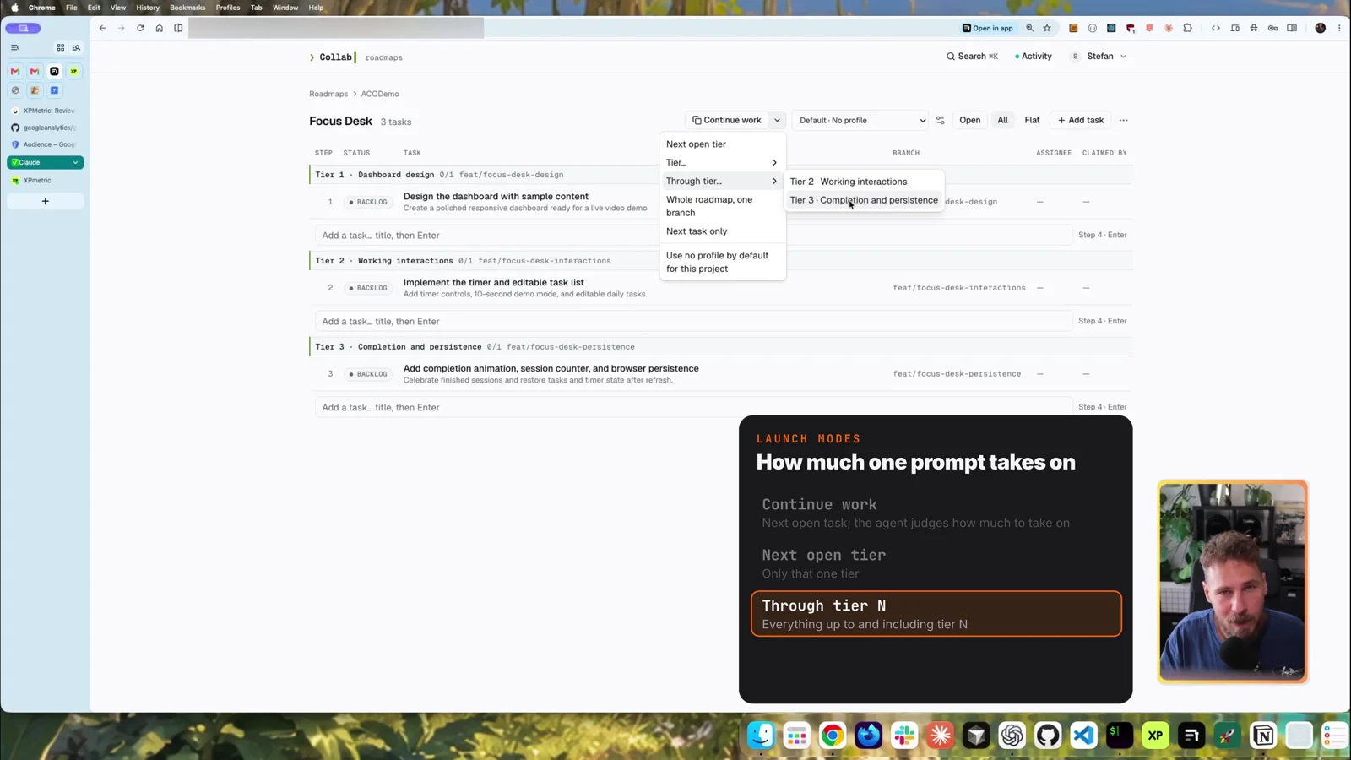
Task: Open the Extensions puzzle icon
Action: pos(1187,28)
